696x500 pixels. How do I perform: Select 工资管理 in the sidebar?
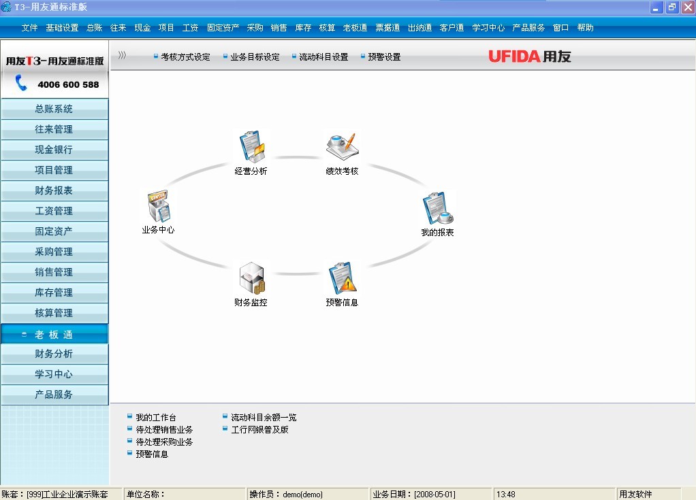(54, 211)
